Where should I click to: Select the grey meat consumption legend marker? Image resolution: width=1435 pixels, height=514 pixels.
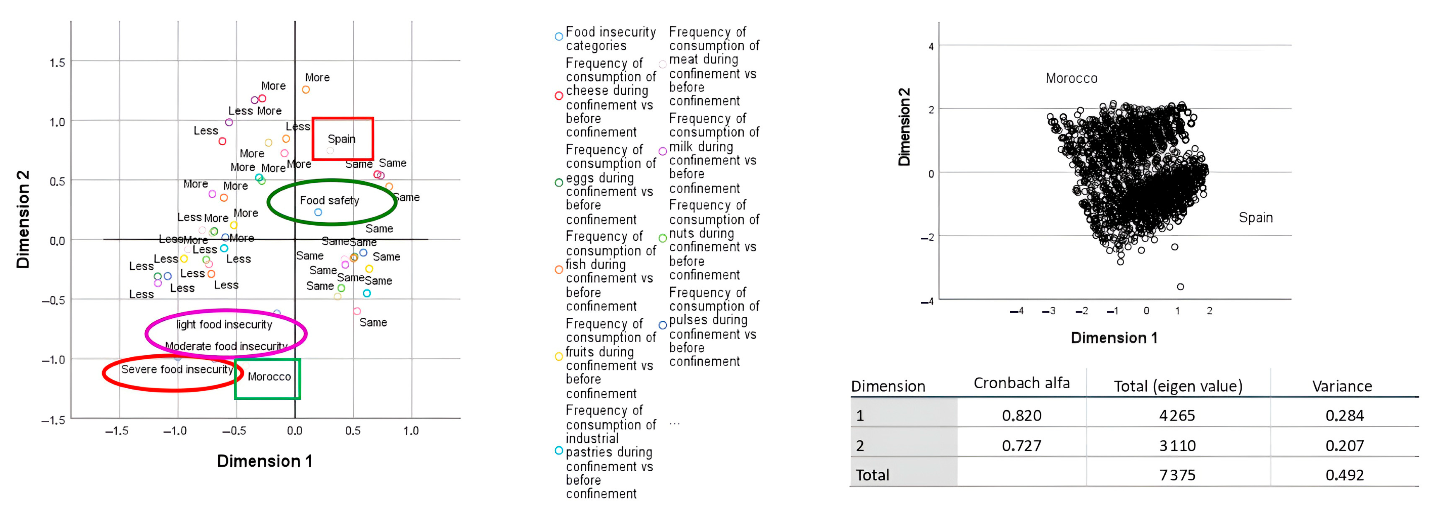(662, 65)
